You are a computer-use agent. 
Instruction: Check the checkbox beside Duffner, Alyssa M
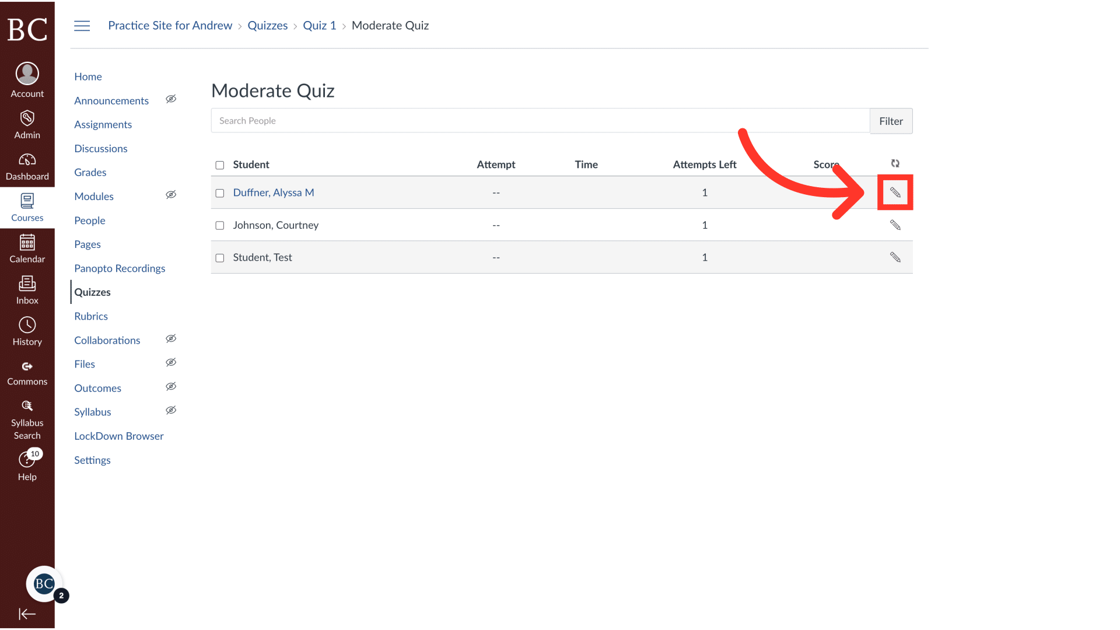(x=220, y=192)
